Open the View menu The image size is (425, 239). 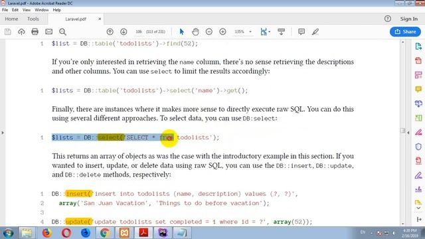27,10
